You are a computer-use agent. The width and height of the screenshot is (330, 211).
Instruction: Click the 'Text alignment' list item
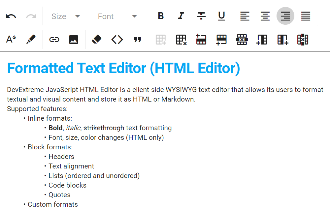click(x=71, y=166)
